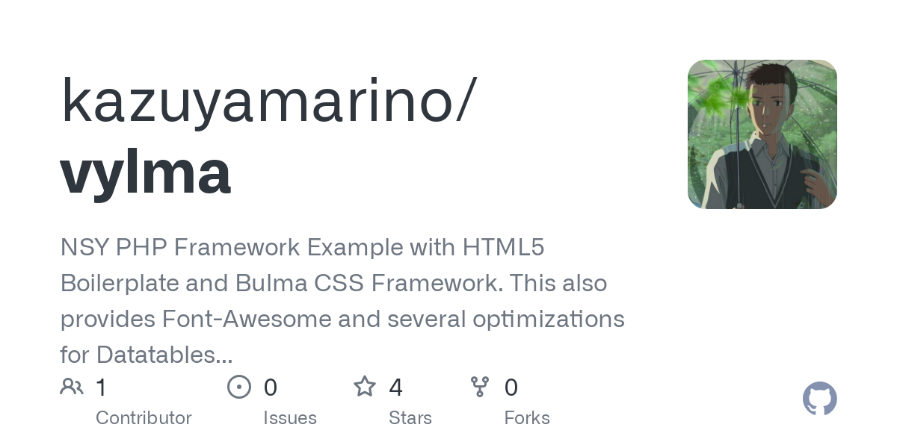Select the Forks label
This screenshot has width=897, height=448.
click(527, 418)
